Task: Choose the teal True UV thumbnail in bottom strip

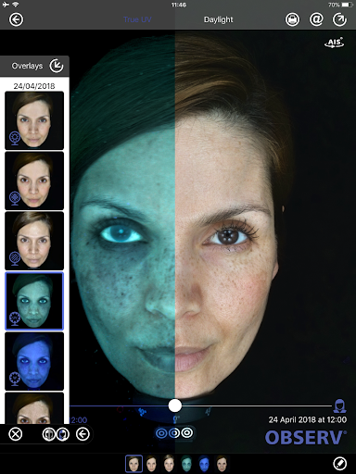Action: [186, 464]
